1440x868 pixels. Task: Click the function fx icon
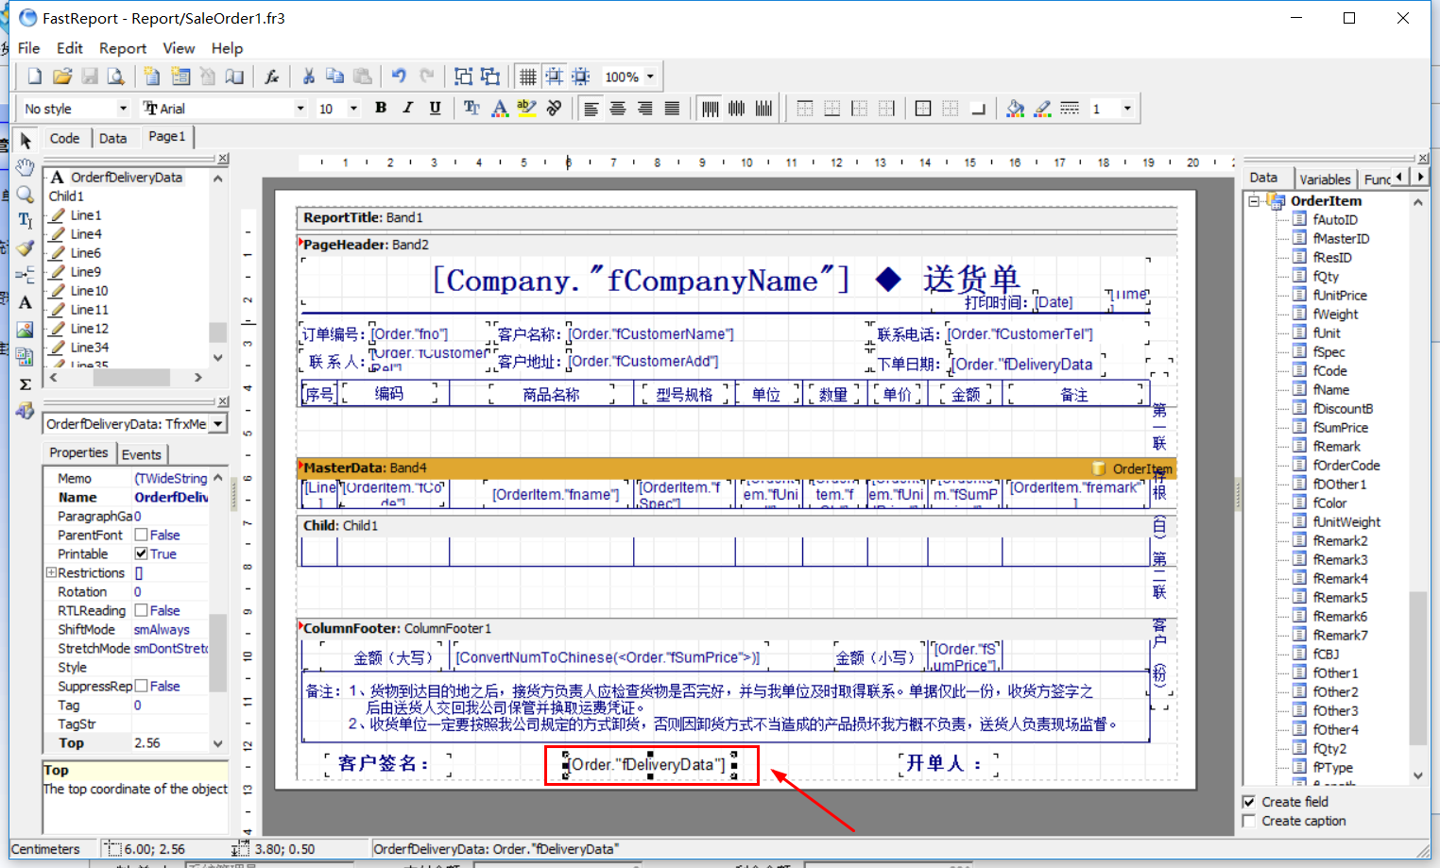click(x=271, y=77)
